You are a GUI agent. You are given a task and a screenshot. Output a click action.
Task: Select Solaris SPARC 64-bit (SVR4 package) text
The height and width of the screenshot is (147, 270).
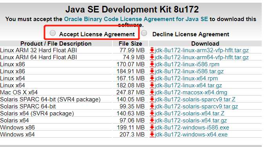pyautogui.click(x=50, y=99)
